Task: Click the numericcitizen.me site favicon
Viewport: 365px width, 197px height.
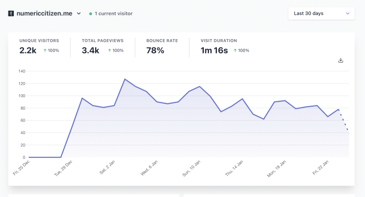Action: pyautogui.click(x=11, y=13)
